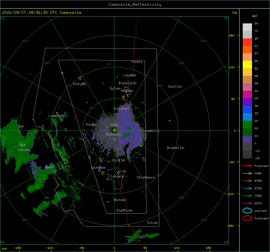Select the purple 10 dBZ color swatch
This screenshot has height=252, width=270.
tap(247, 140)
